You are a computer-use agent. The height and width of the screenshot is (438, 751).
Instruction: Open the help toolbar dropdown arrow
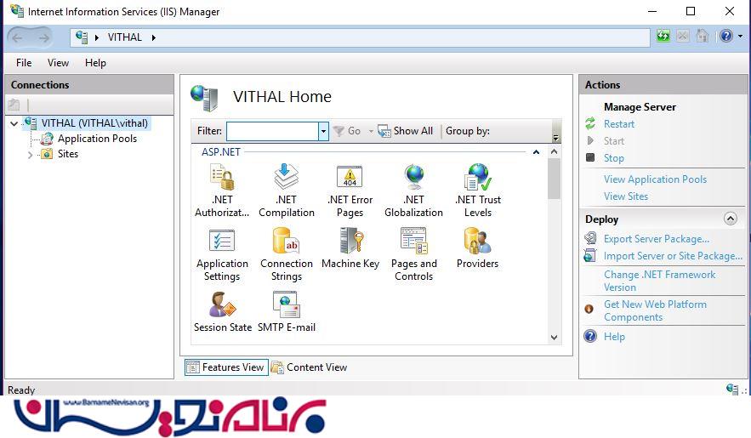pos(740,37)
